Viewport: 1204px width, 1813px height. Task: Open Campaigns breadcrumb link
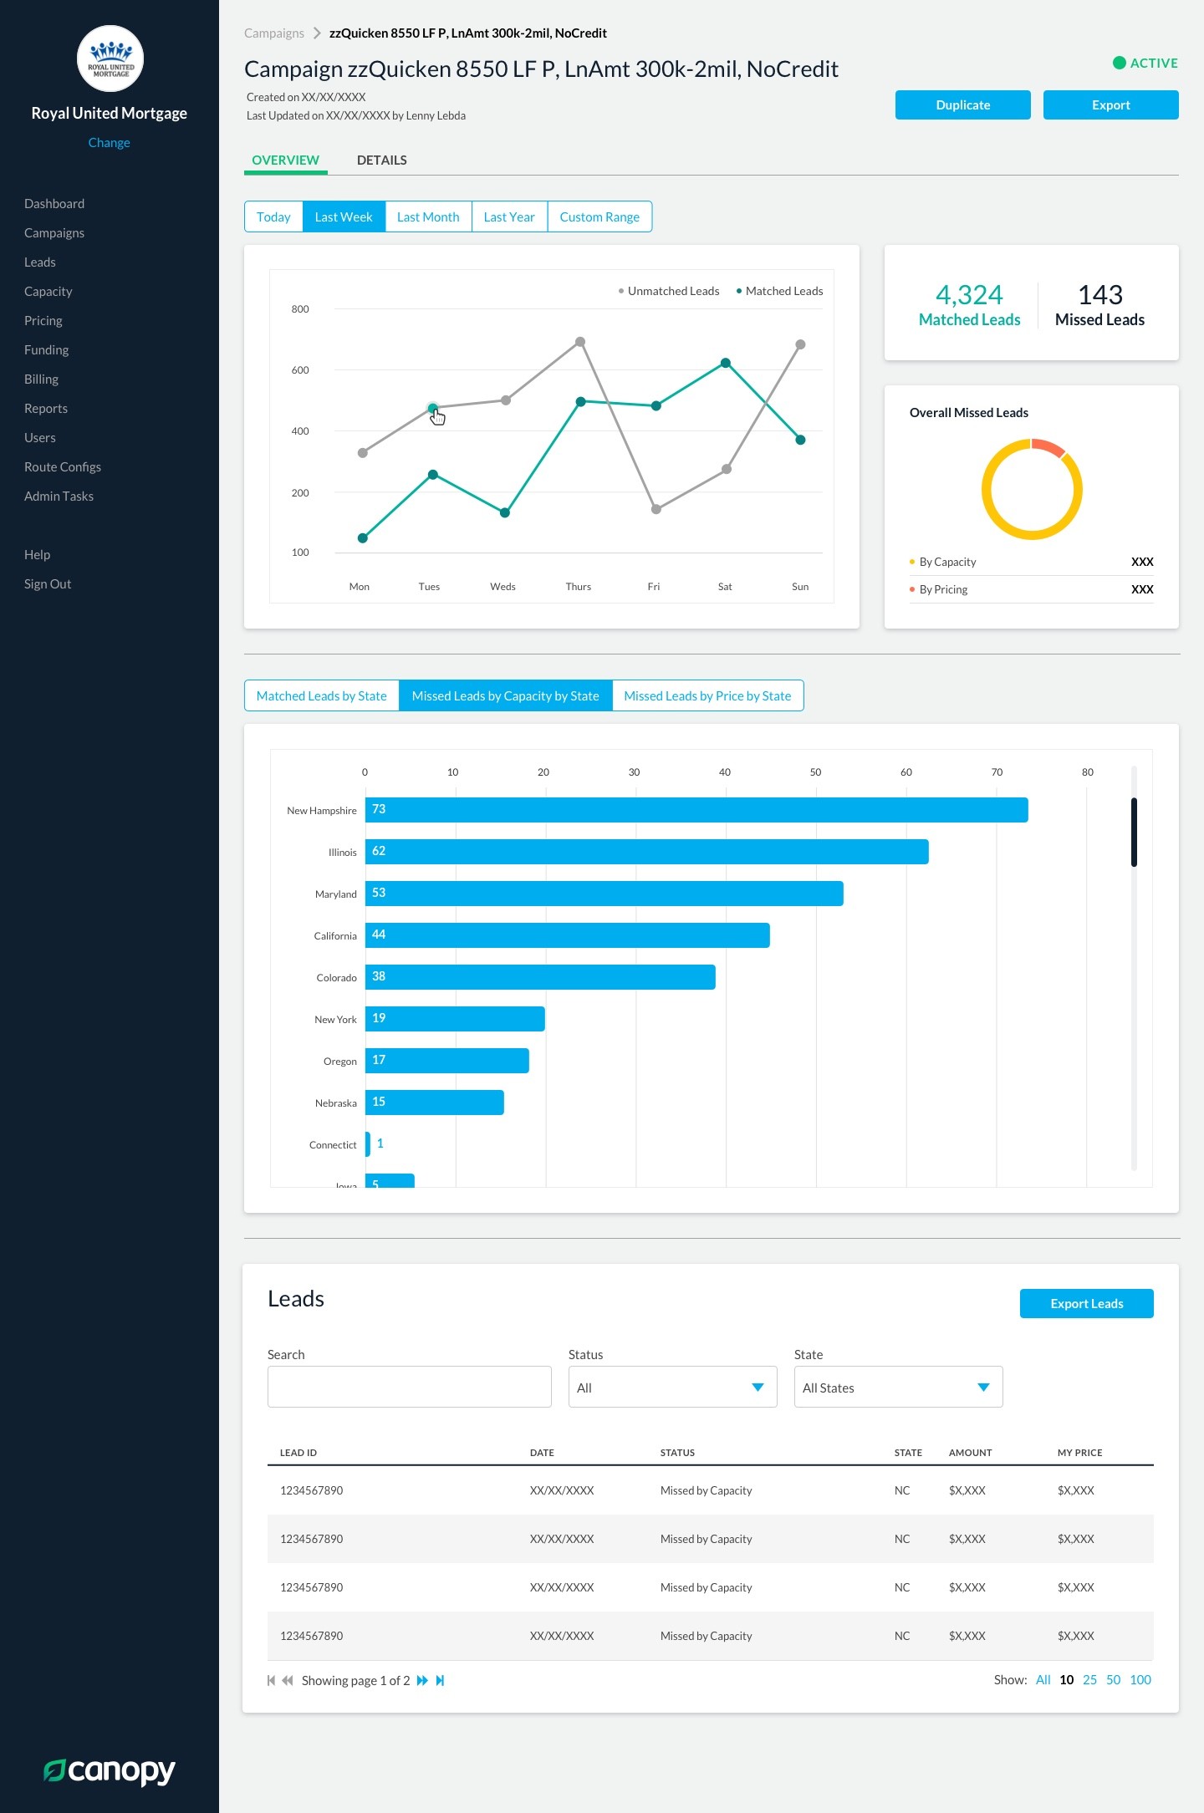coord(274,33)
